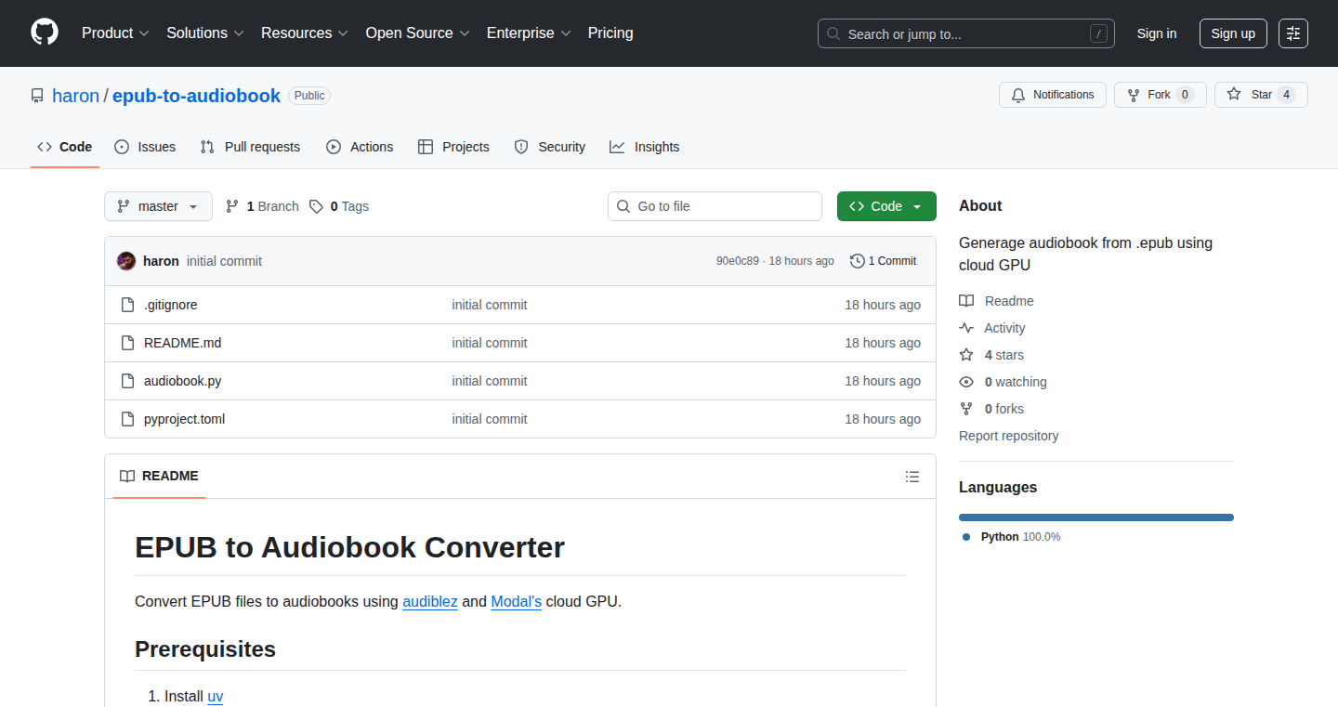Fork this repository
This screenshot has width=1338, height=707.
tap(1160, 95)
